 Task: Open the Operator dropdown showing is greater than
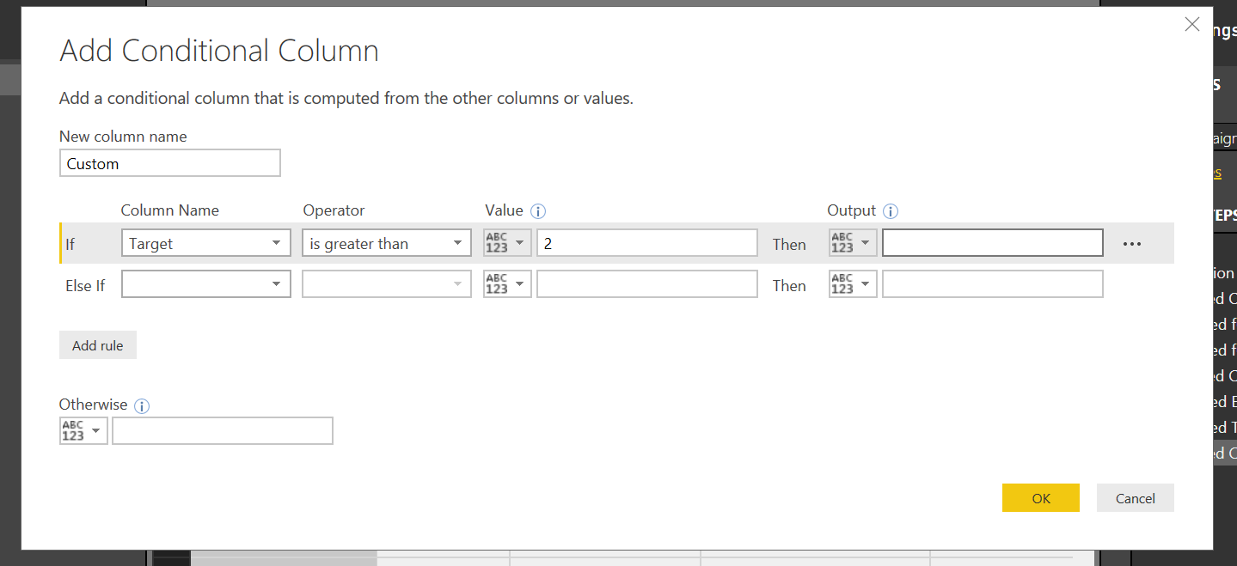pos(387,243)
